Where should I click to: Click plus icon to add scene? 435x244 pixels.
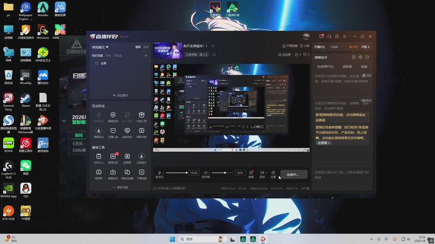coord(146,56)
